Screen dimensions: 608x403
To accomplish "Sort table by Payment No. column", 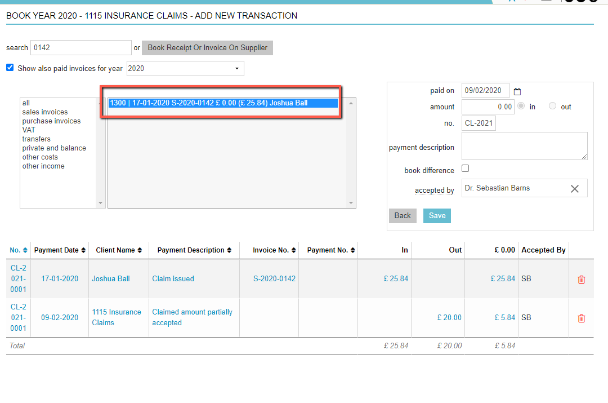I will pyautogui.click(x=330, y=250).
